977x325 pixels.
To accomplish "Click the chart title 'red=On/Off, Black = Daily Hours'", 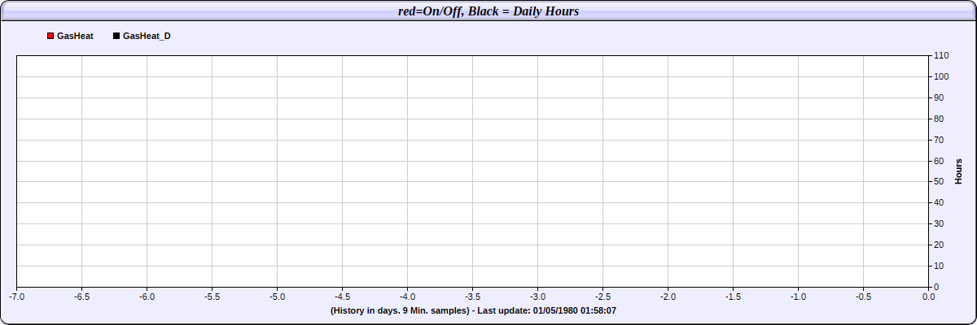I will [488, 11].
